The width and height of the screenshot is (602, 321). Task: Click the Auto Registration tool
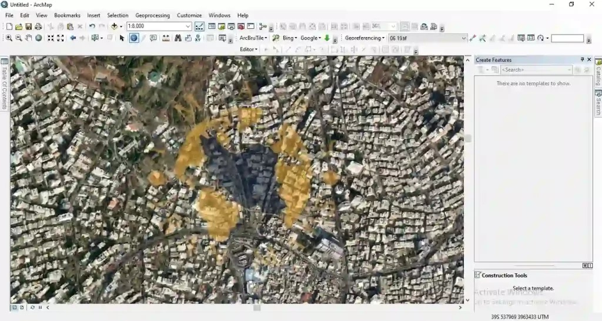coord(483,38)
